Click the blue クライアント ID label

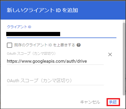point(19,27)
